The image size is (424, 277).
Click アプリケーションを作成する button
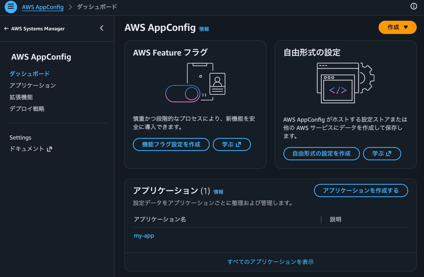(x=361, y=190)
